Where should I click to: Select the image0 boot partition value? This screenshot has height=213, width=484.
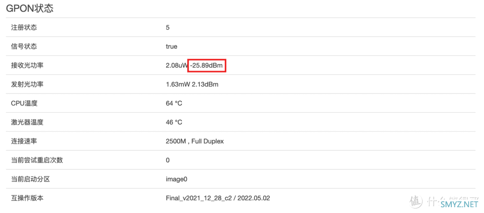pyautogui.click(x=177, y=179)
